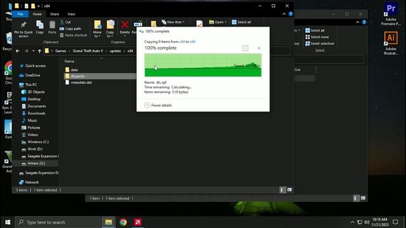
Task: Click Grand Theft Auto V breadcrumb
Action: [88, 51]
